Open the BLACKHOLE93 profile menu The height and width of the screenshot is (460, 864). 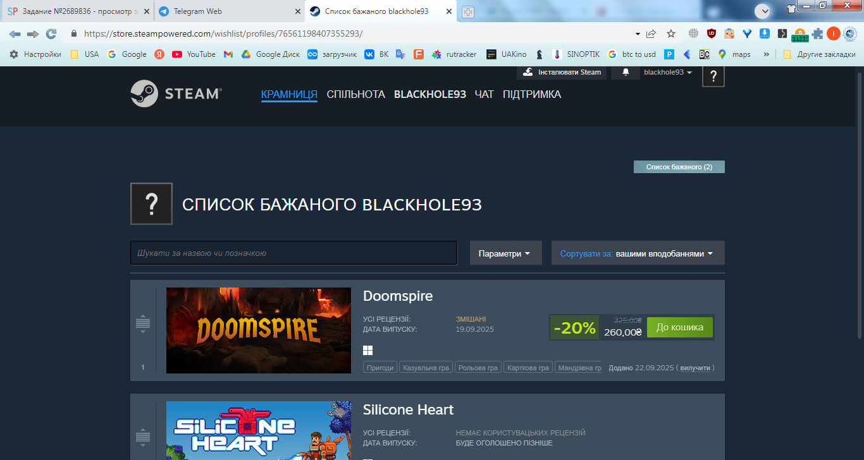pyautogui.click(x=430, y=94)
